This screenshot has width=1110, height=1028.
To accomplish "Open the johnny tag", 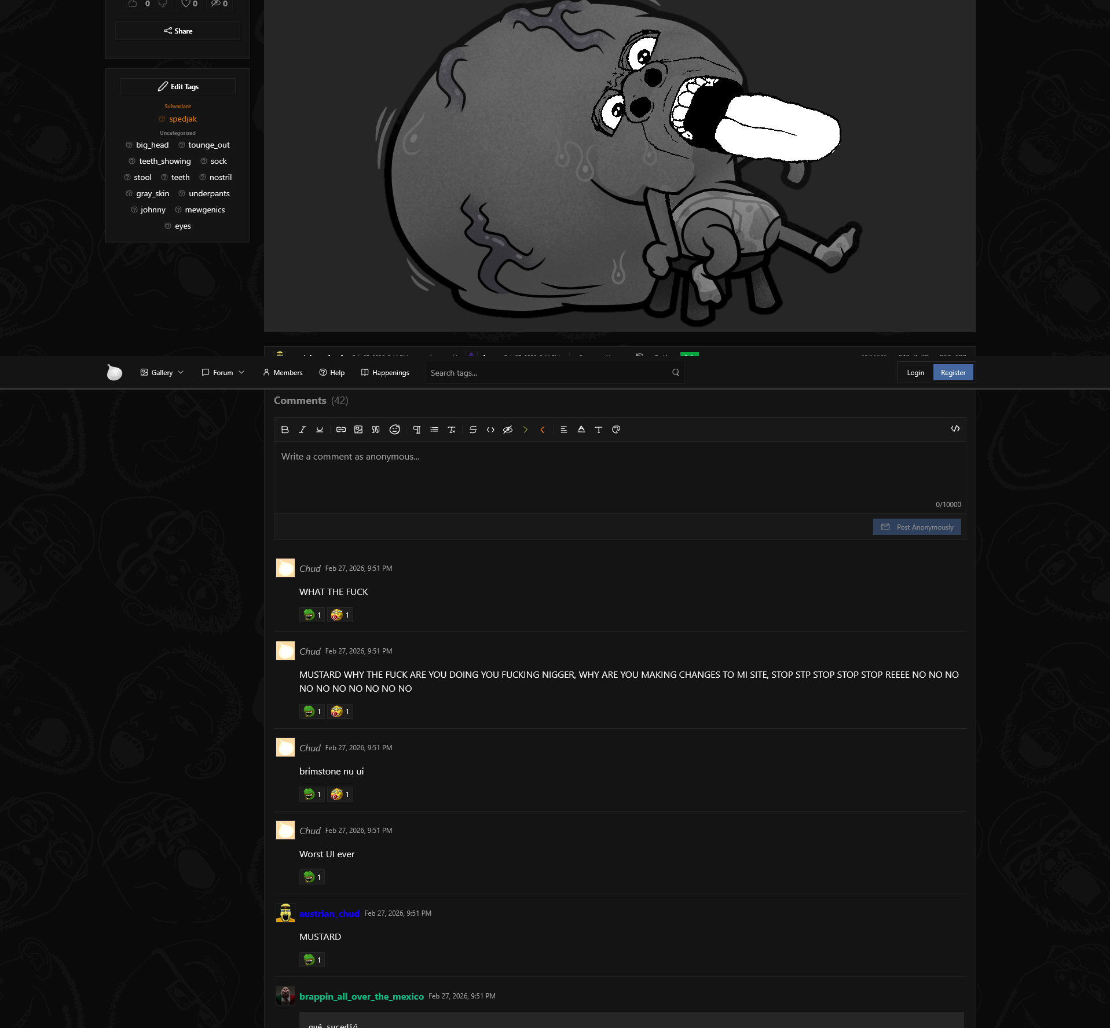I will [153, 210].
